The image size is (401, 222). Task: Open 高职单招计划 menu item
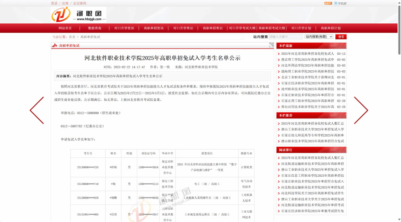pos(331,28)
